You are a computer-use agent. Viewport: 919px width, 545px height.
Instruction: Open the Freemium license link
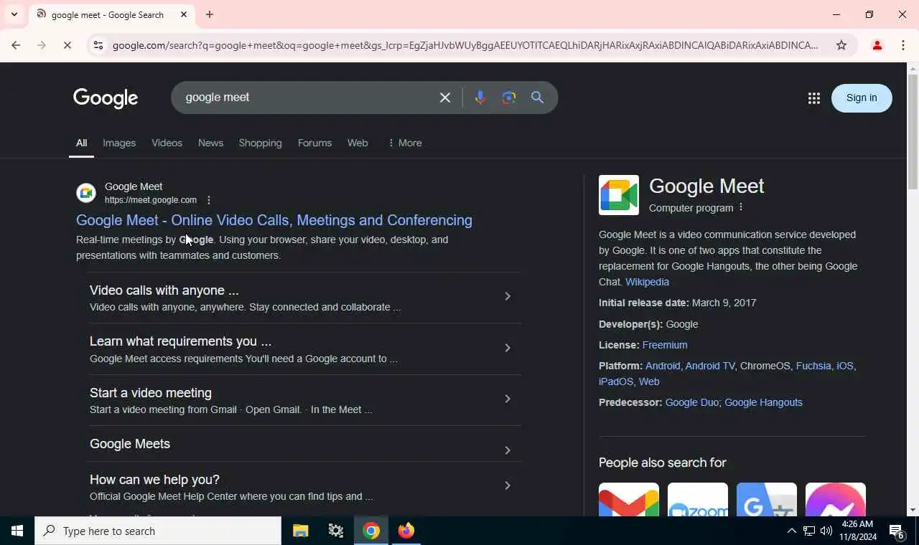[x=665, y=345]
